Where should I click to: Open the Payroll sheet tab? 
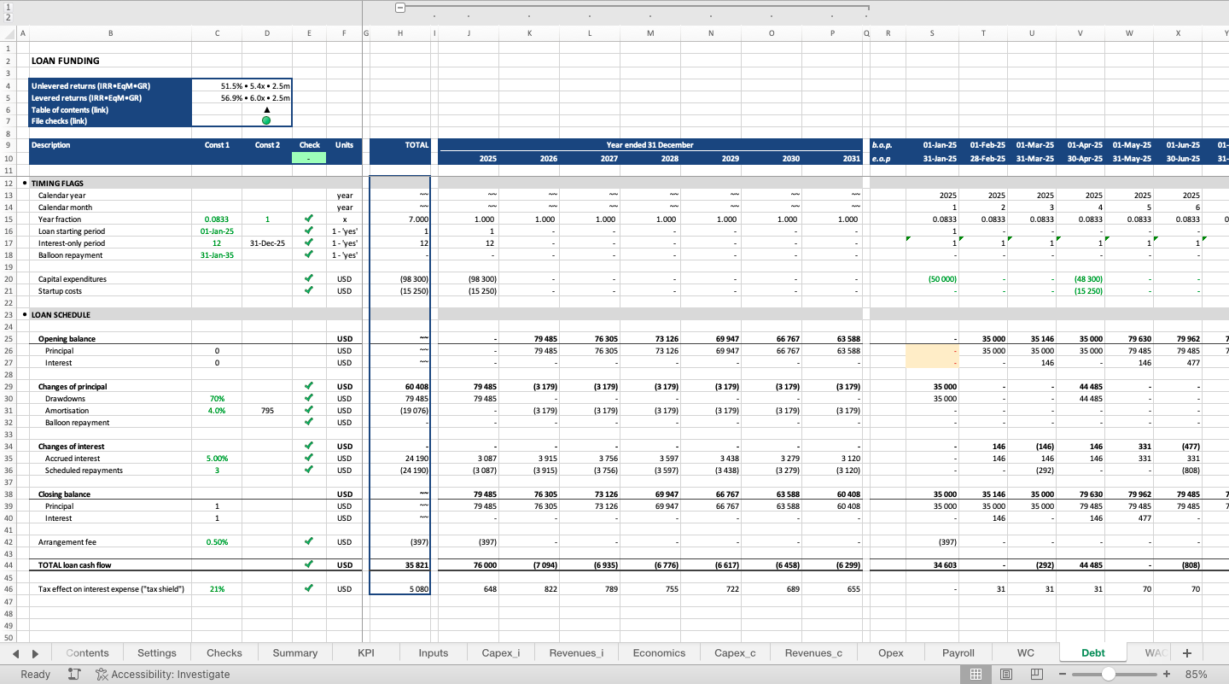click(958, 652)
